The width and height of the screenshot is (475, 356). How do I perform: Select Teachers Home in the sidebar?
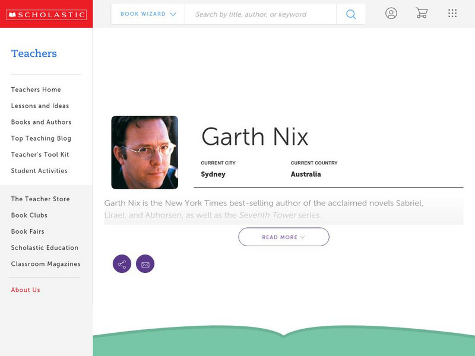[x=36, y=90]
